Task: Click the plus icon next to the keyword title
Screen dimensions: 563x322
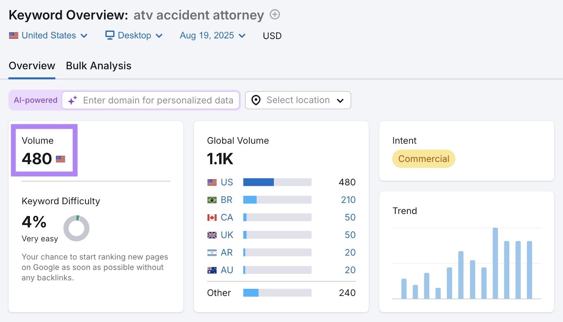Action: tap(275, 15)
